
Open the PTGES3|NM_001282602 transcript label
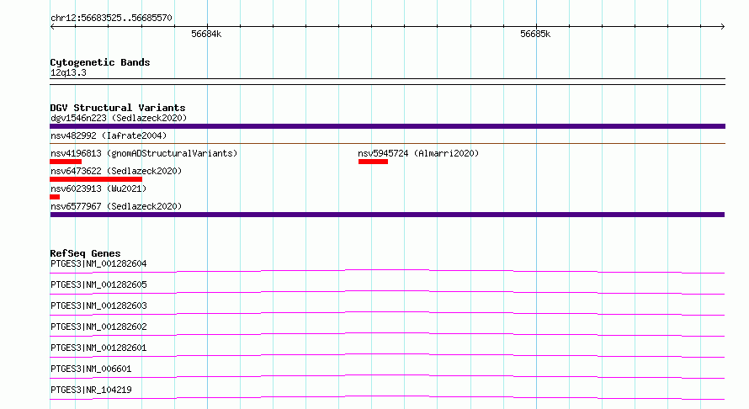click(x=98, y=327)
